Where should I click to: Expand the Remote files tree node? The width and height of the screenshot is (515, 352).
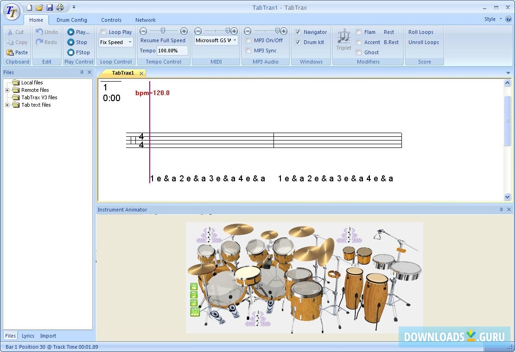[6, 90]
